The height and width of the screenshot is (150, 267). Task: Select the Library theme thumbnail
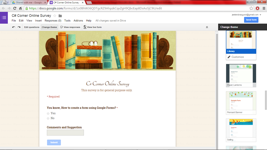[241, 42]
